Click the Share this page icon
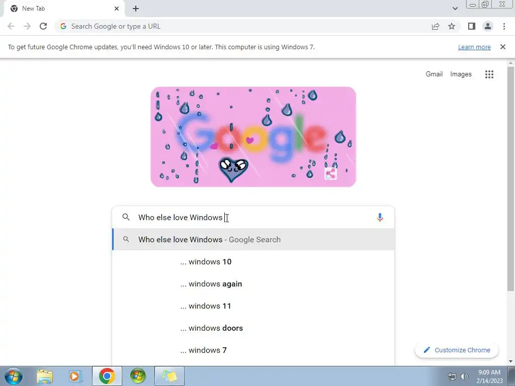The image size is (515, 386). click(x=436, y=26)
